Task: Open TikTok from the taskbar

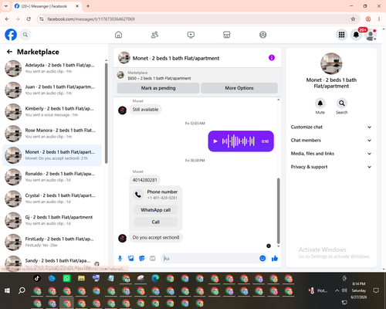Action: point(37,278)
